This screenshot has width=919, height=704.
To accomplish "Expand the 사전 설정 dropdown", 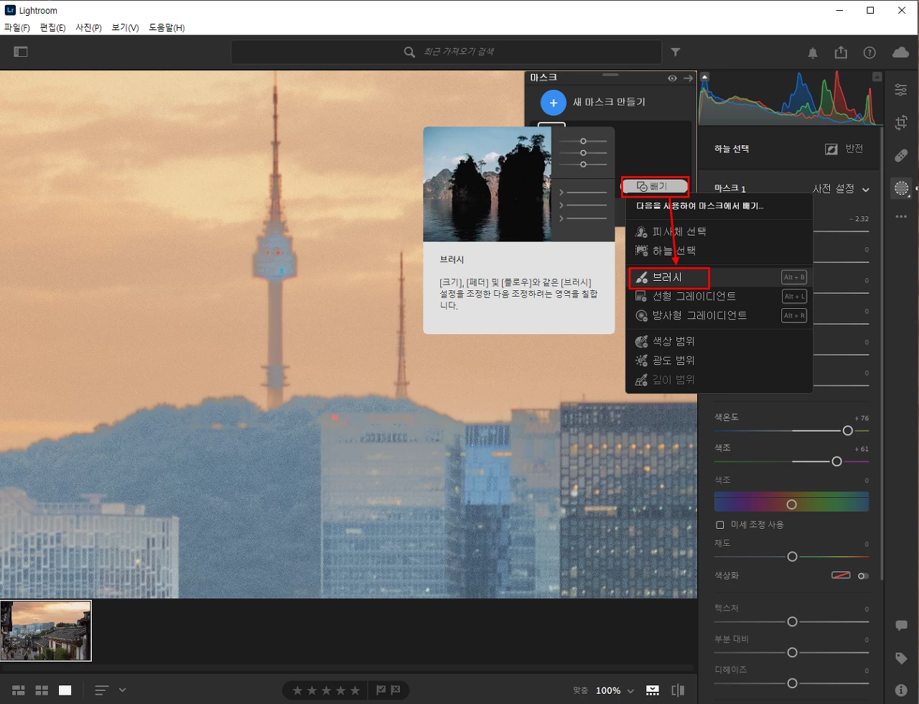I will tap(841, 189).
